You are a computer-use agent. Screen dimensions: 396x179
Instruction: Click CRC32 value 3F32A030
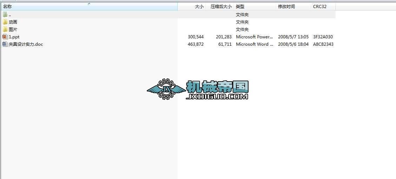click(x=323, y=37)
